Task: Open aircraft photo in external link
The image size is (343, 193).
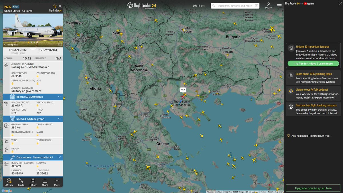Action: click(x=60, y=44)
